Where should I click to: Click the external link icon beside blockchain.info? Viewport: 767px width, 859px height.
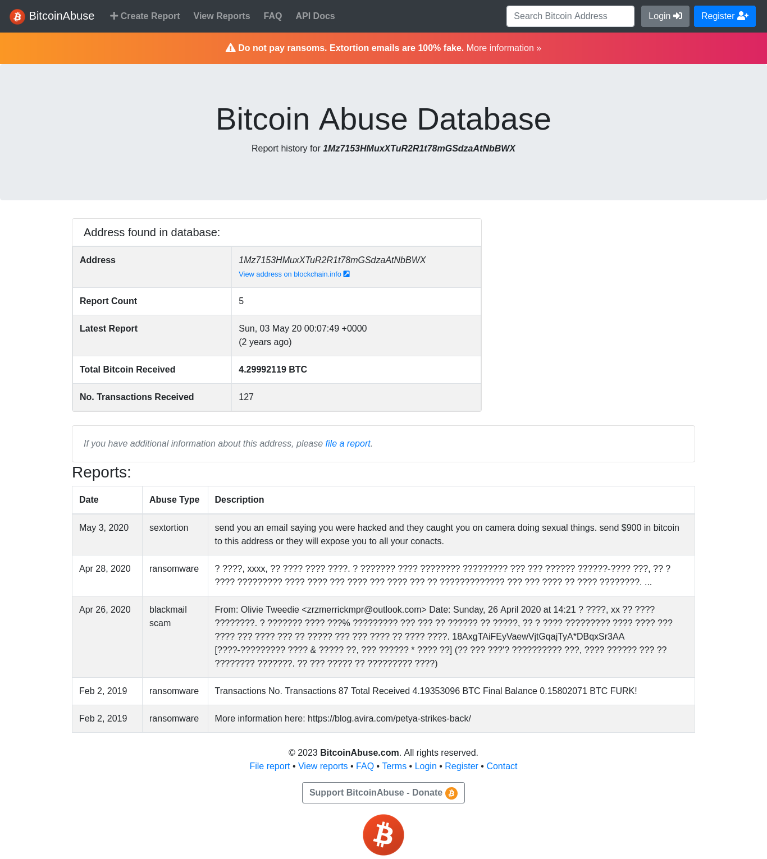[346, 274]
